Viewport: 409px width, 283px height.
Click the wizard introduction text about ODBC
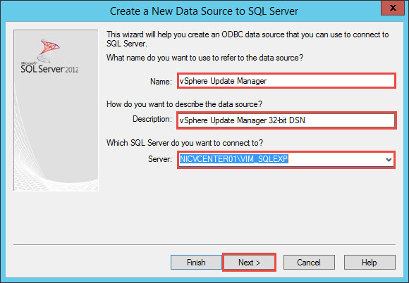click(248, 39)
